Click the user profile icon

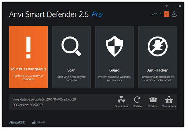coord(174,14)
